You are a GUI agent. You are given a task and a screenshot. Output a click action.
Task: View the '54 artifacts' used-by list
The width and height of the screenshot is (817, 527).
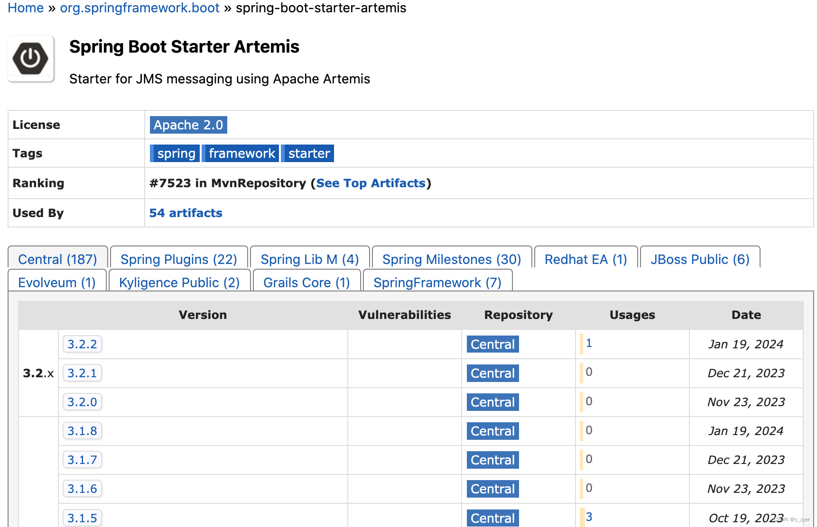(186, 213)
